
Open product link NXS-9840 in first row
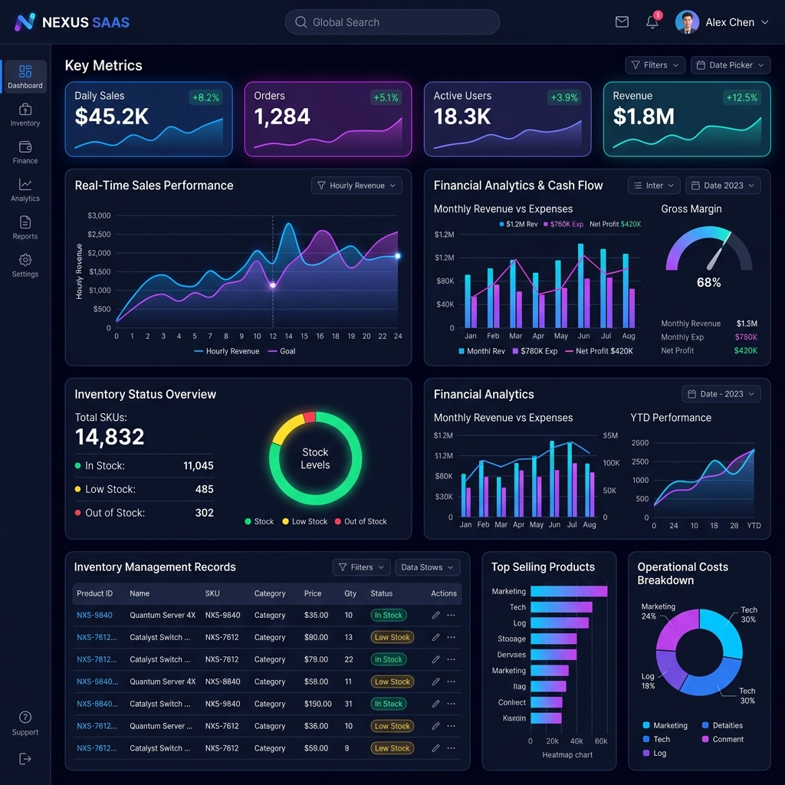[94, 616]
